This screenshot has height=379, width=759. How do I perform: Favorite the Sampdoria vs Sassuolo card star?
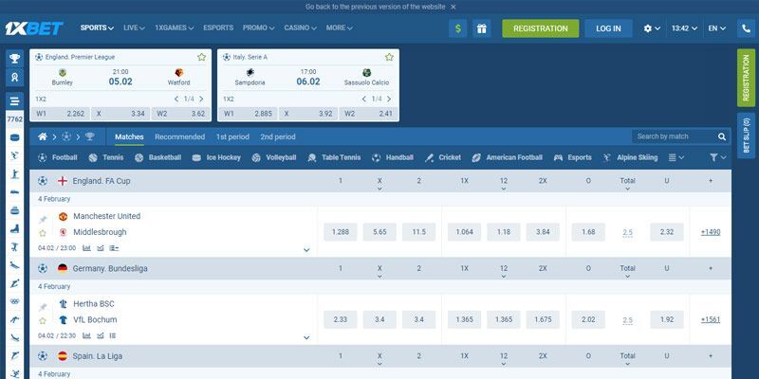[x=389, y=57]
